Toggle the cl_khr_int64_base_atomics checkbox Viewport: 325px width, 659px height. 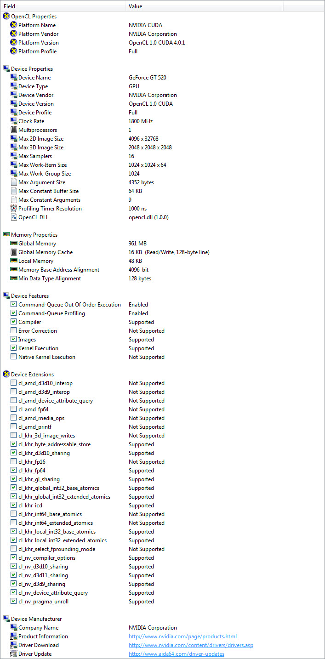point(14,514)
